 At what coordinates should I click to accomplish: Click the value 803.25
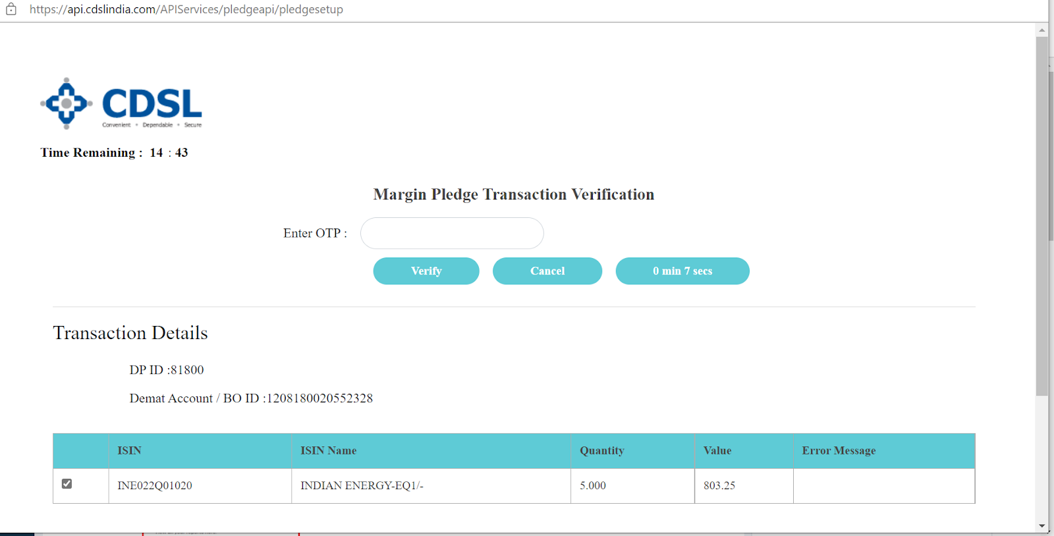pyautogui.click(x=719, y=486)
